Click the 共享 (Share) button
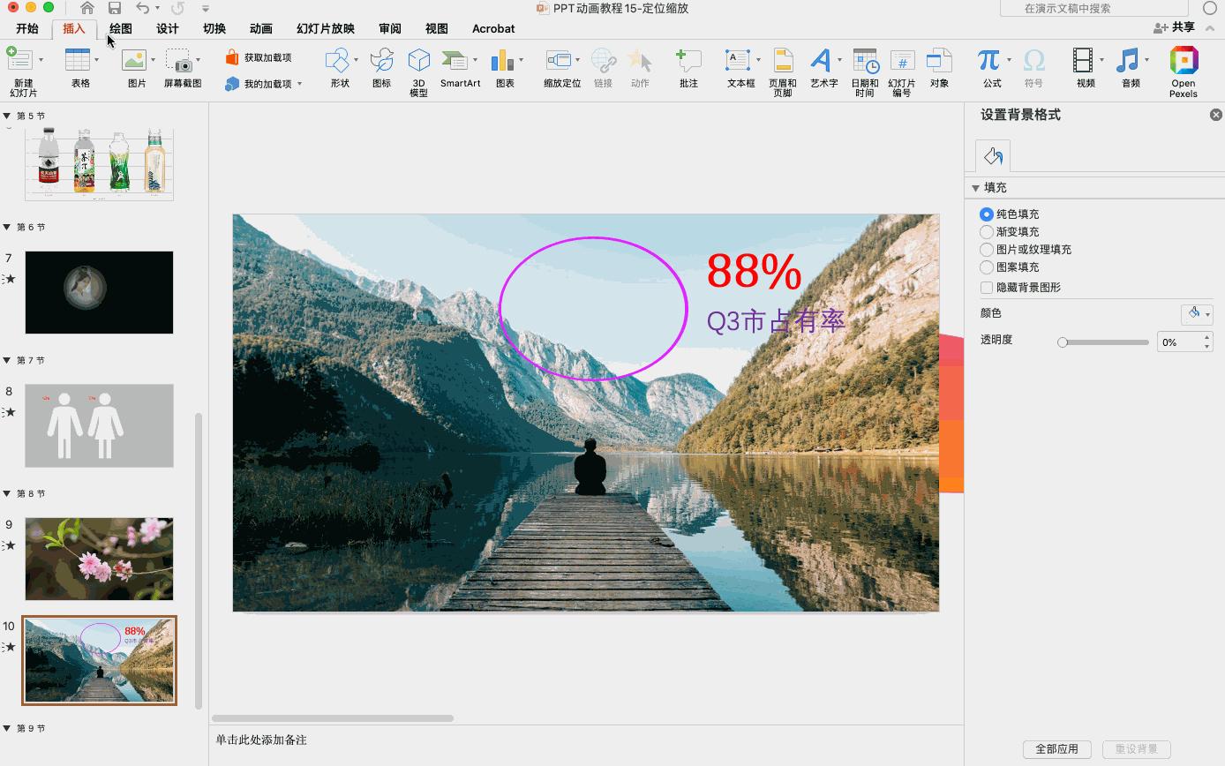 (1175, 28)
